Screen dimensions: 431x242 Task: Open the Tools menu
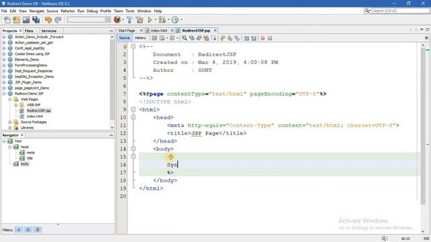pyautogui.click(x=130, y=11)
